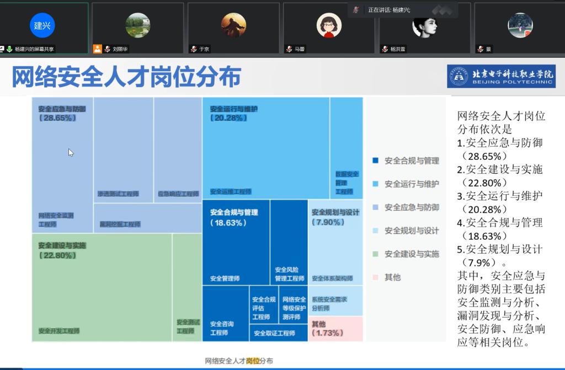Click the 其他 pink legend swatch
Viewport: 565px width, 370px height.
pyautogui.click(x=376, y=277)
